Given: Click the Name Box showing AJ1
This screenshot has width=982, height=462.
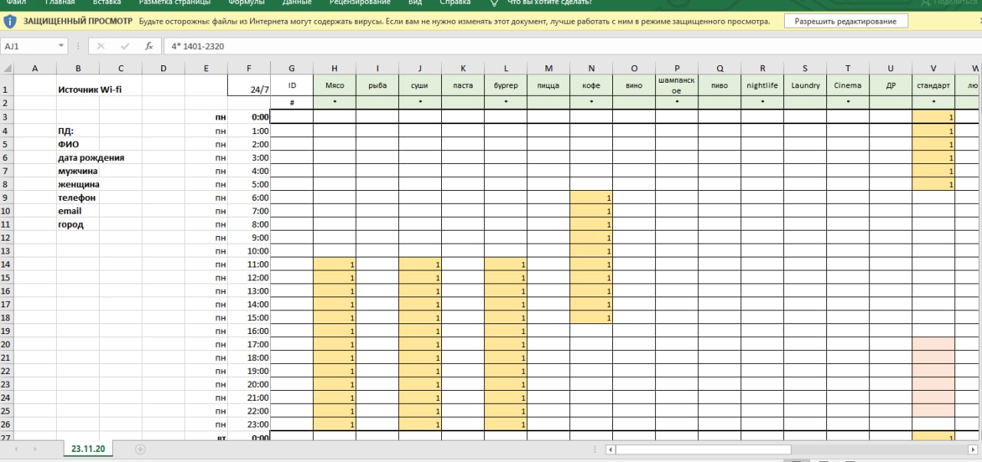Looking at the screenshot, I should pos(28,46).
